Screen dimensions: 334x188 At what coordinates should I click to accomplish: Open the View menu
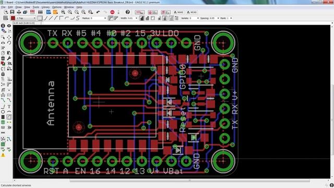(x=27, y=7)
